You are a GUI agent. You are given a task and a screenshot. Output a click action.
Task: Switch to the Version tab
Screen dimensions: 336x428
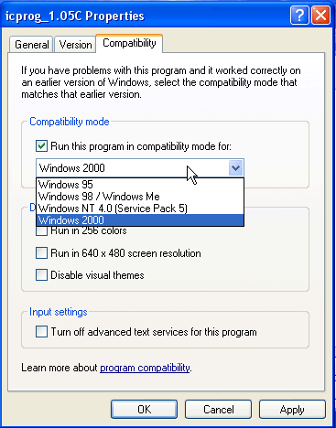pyautogui.click(x=75, y=45)
